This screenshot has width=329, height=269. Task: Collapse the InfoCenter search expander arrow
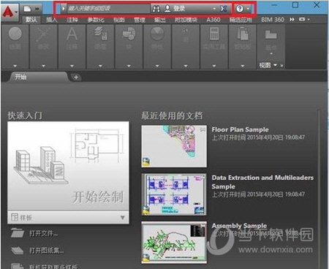pyautogui.click(x=63, y=9)
